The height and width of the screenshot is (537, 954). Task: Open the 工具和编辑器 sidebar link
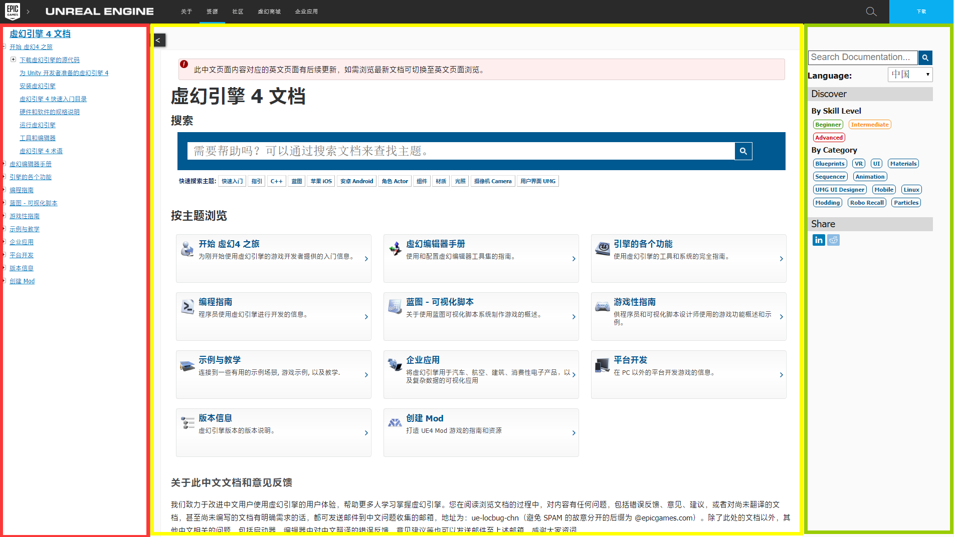[x=38, y=138]
